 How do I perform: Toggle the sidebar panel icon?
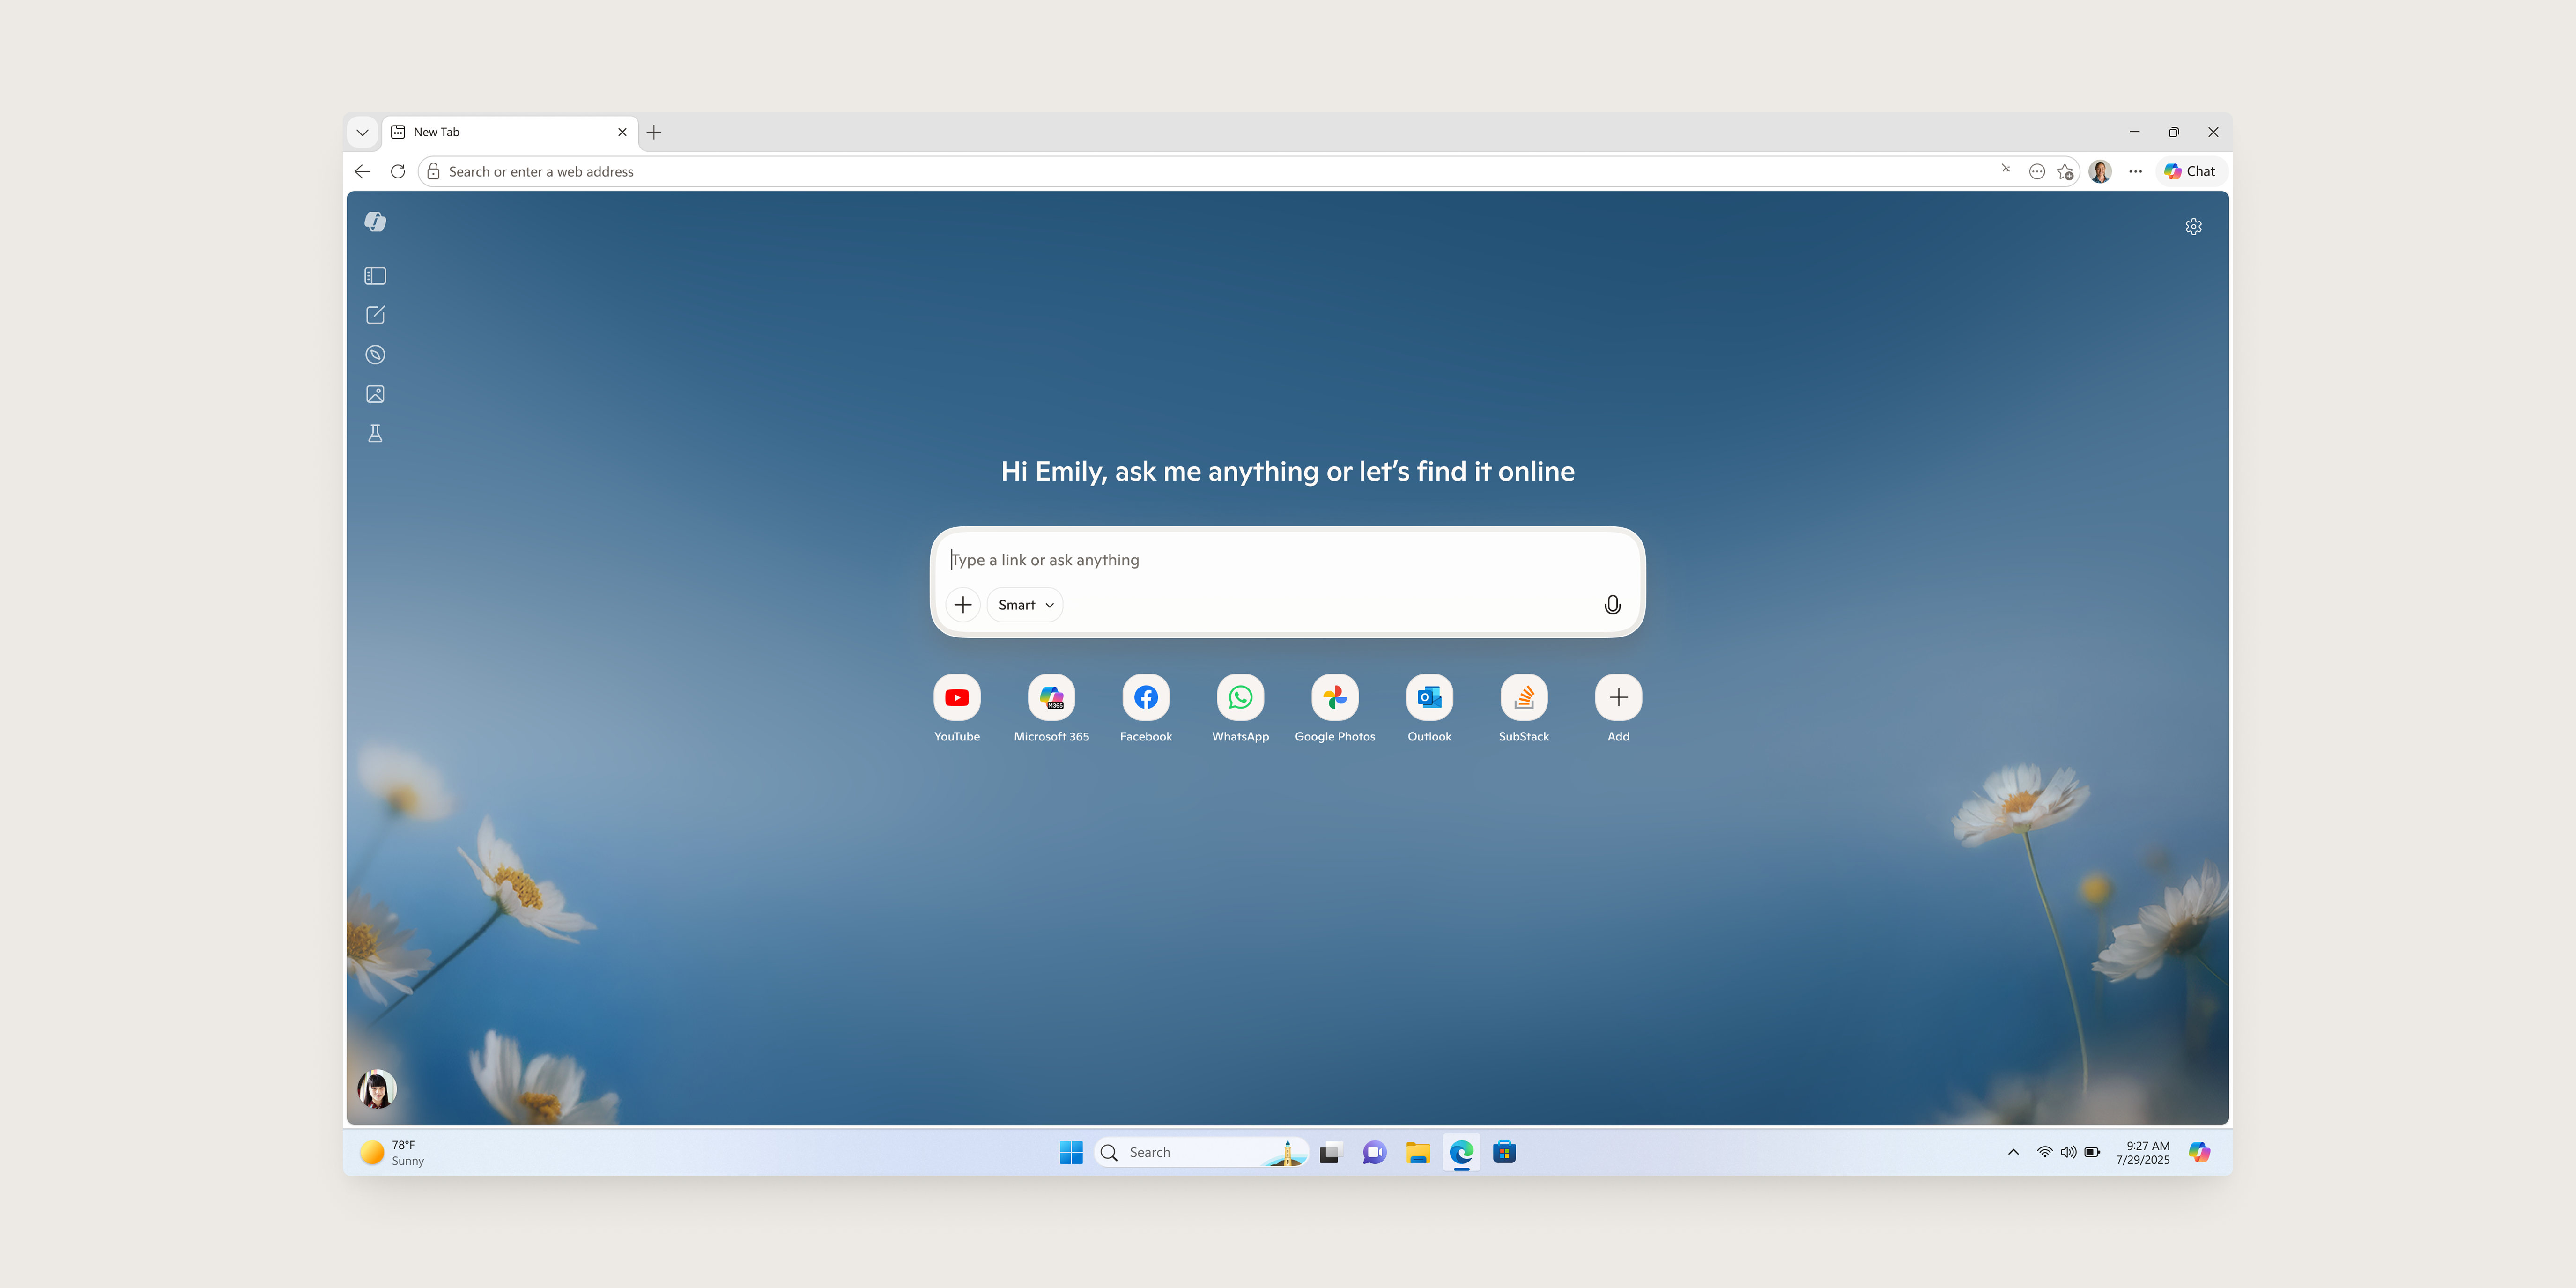375,276
